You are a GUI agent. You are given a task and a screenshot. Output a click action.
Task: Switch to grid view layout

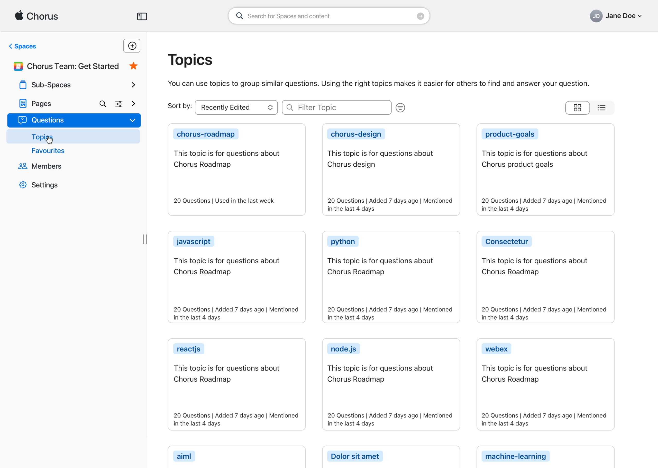[577, 108]
